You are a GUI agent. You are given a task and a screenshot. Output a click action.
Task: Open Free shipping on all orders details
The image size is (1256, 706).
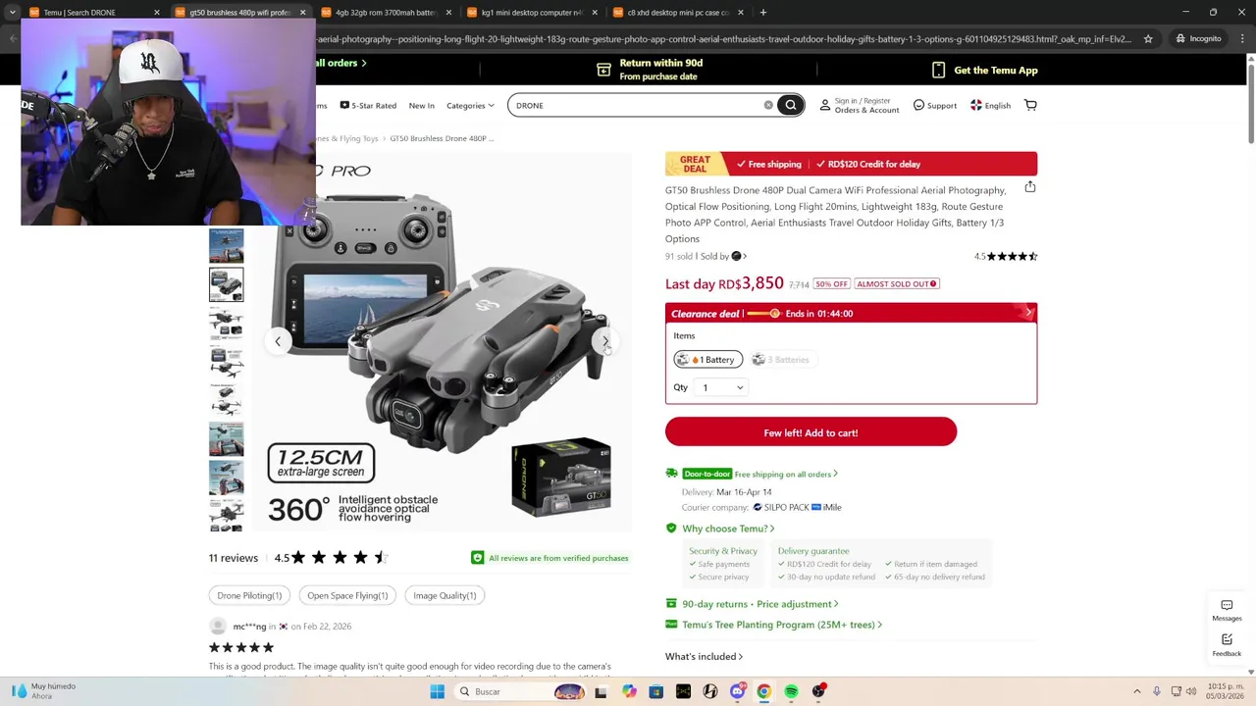pos(785,475)
